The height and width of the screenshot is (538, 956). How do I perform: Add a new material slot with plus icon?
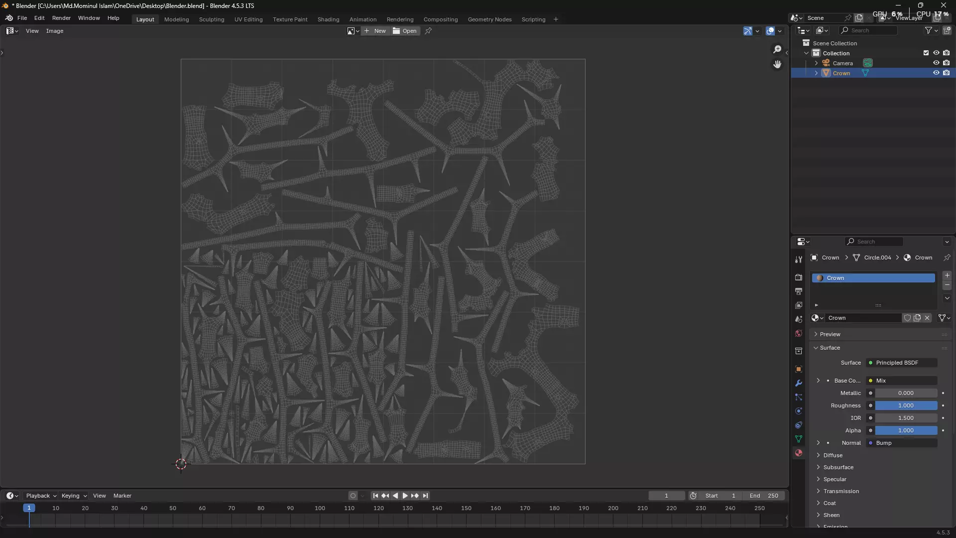click(x=947, y=275)
